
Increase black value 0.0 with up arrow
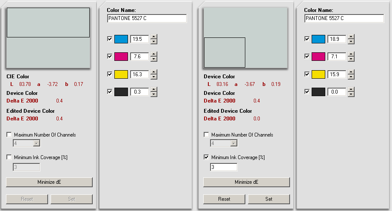tap(351, 89)
